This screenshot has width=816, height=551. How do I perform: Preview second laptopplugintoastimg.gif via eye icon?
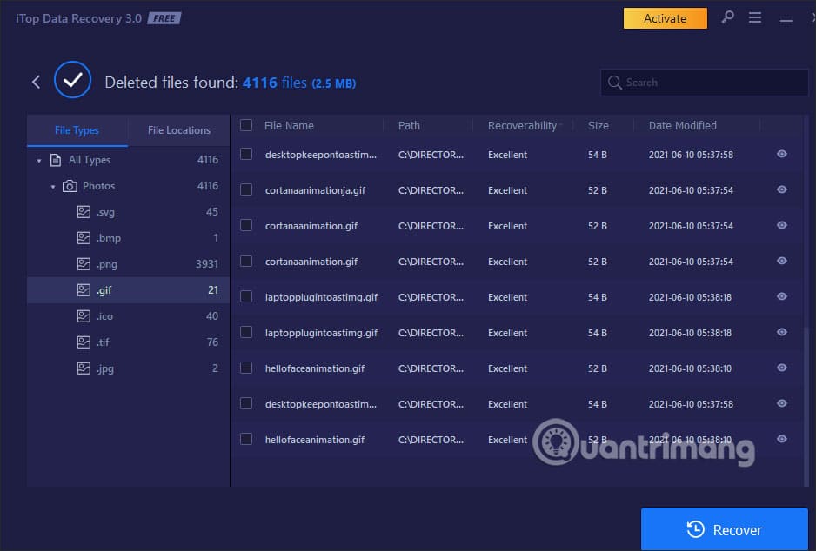click(x=782, y=332)
